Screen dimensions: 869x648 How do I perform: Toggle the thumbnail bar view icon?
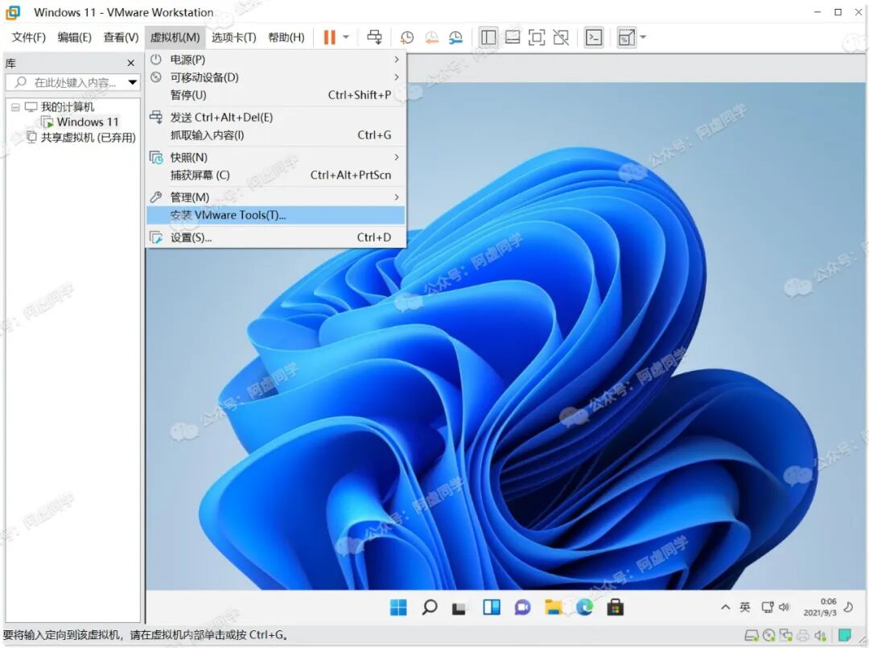[x=513, y=37]
